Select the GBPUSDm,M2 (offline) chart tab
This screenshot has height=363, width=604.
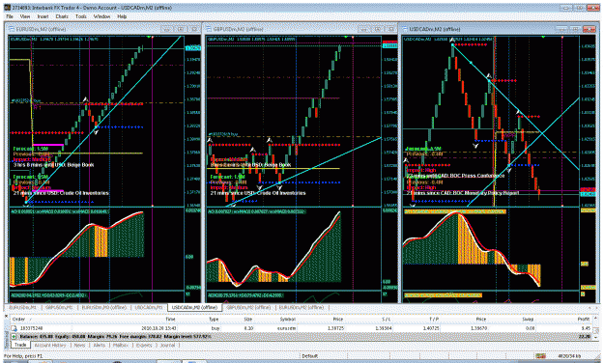click(248, 308)
